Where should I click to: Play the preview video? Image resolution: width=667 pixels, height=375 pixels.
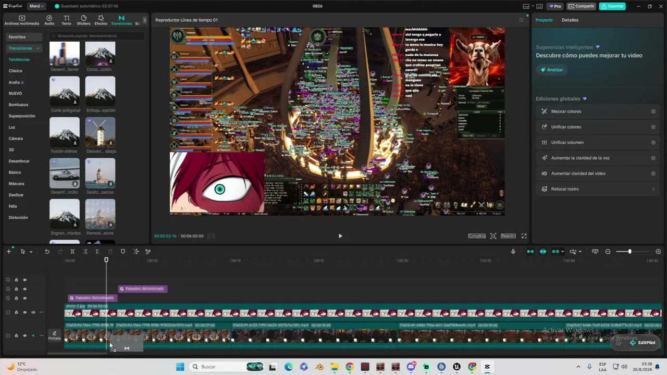coord(340,236)
